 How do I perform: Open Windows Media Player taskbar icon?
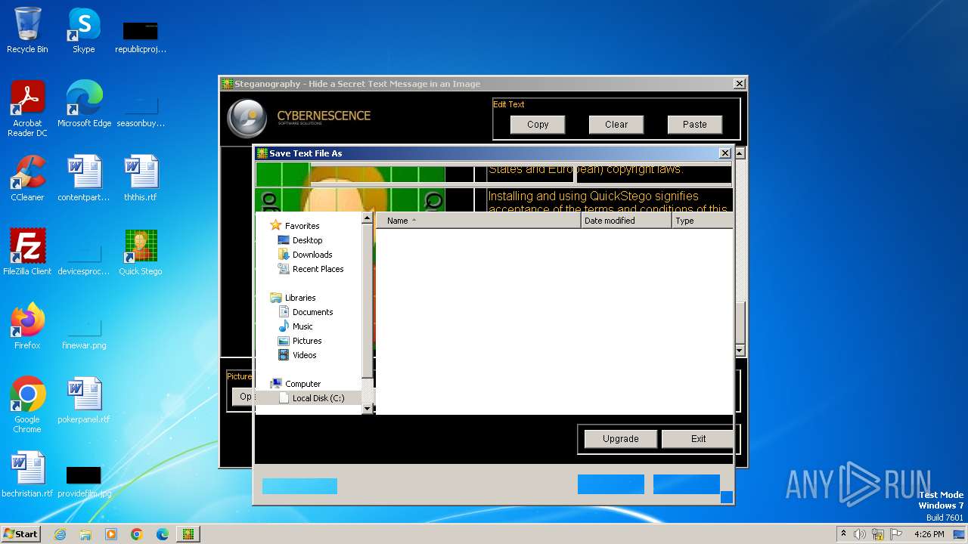click(111, 534)
